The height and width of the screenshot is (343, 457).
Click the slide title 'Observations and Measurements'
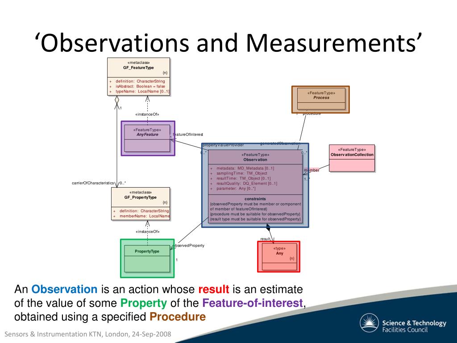click(228, 42)
